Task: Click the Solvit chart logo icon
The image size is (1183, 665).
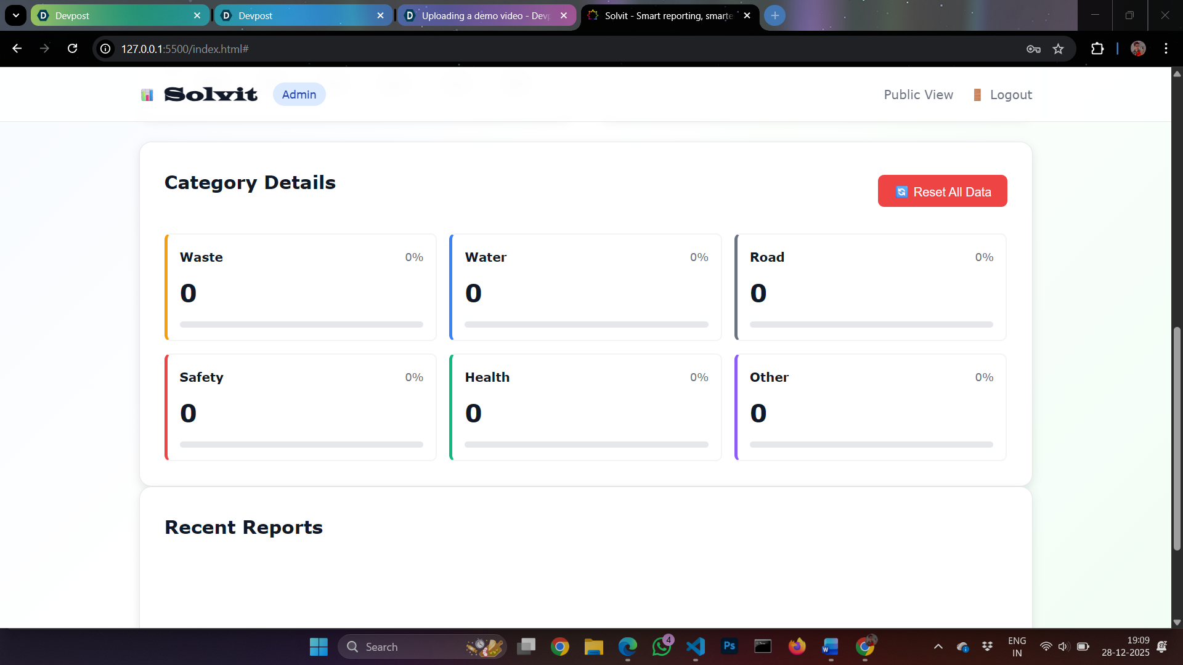Action: [147, 95]
